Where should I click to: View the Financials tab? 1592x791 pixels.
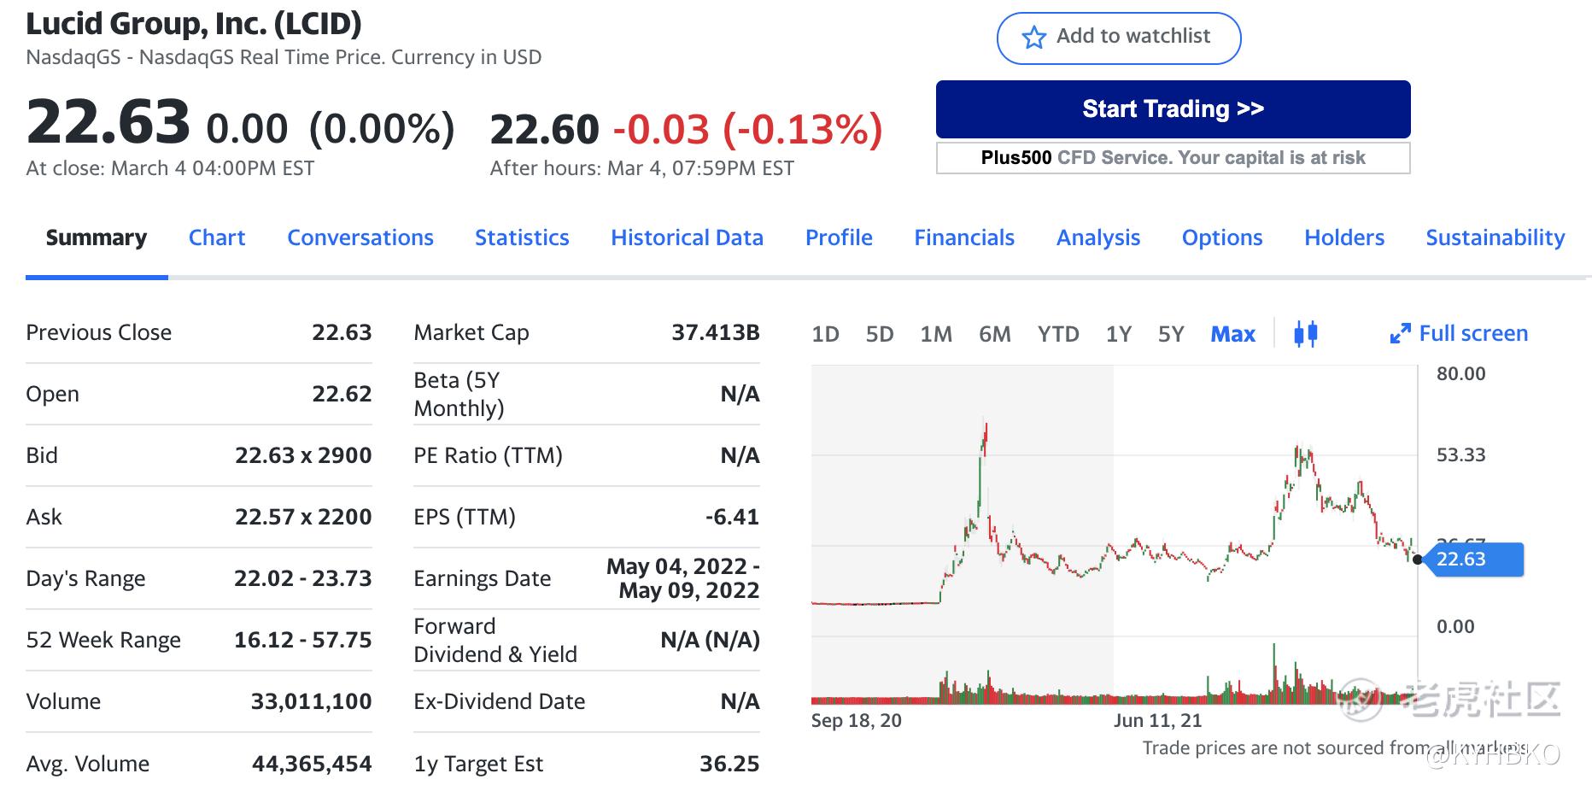[x=964, y=237]
